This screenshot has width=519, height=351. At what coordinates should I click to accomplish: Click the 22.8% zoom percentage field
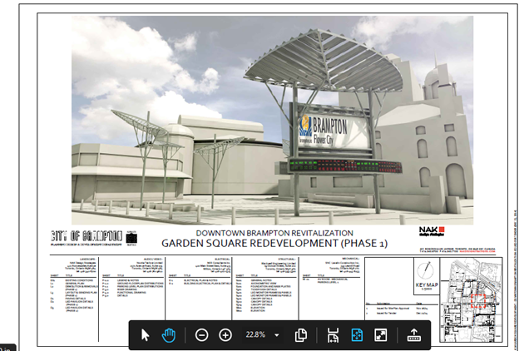click(x=255, y=334)
